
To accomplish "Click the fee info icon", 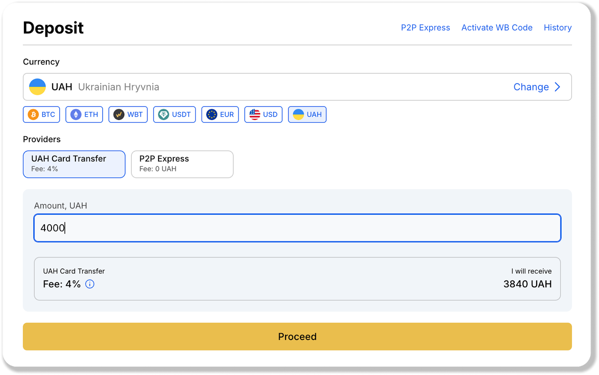I will (90, 284).
